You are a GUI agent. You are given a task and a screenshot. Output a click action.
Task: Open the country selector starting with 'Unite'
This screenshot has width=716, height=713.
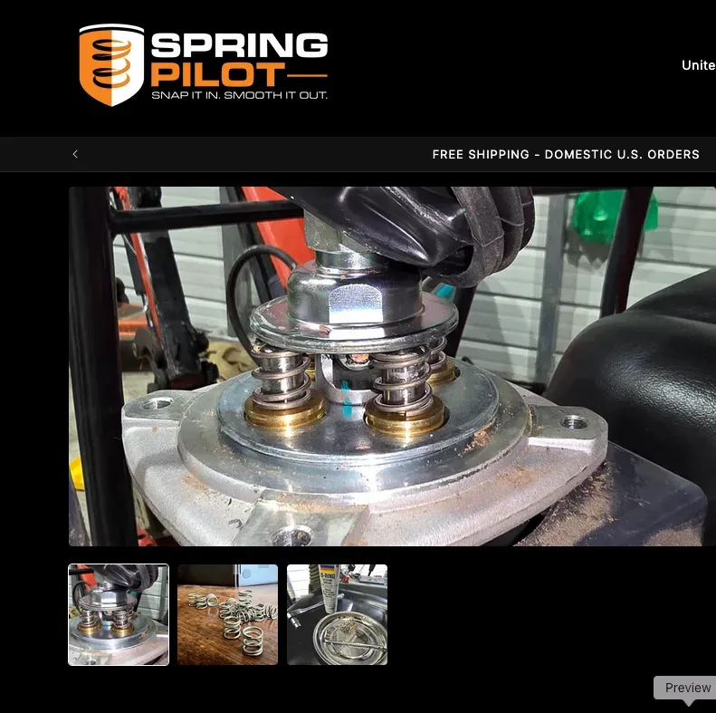pos(699,65)
